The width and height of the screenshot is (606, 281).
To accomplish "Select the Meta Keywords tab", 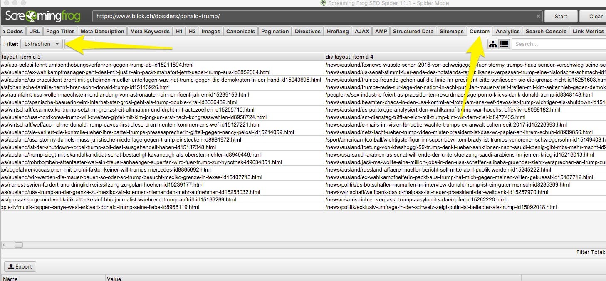I will [150, 31].
